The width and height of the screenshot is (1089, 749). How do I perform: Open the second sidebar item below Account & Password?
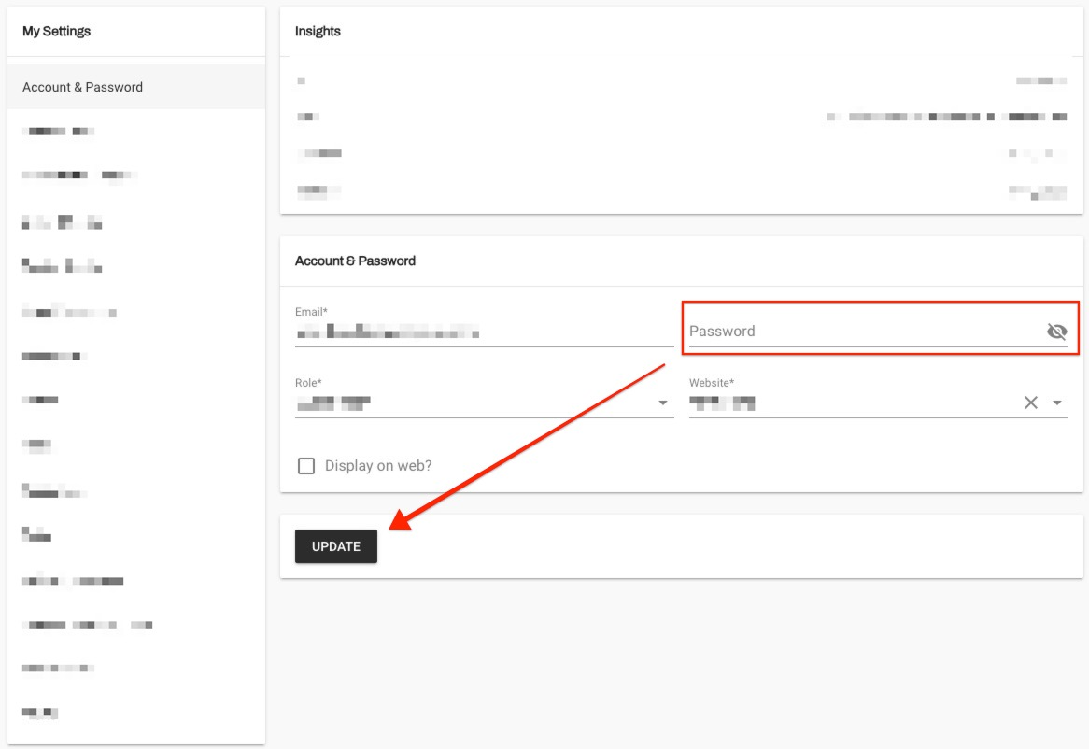click(79, 176)
